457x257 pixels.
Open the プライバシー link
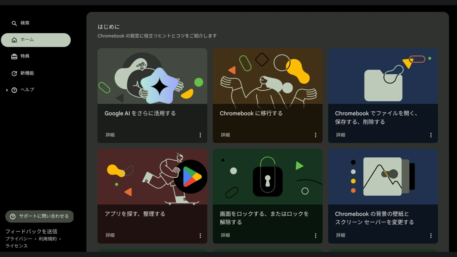click(x=19, y=239)
